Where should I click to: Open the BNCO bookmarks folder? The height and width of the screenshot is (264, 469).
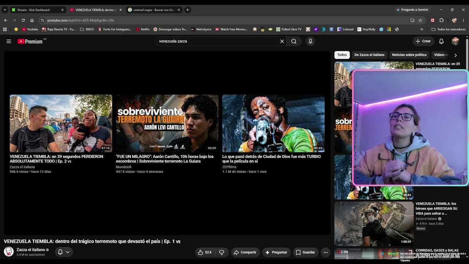coord(87,29)
